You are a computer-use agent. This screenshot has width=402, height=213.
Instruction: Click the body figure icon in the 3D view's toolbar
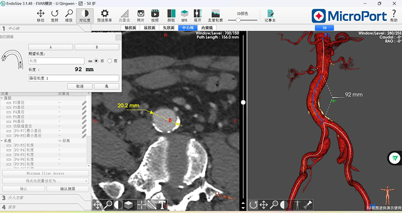(297, 205)
